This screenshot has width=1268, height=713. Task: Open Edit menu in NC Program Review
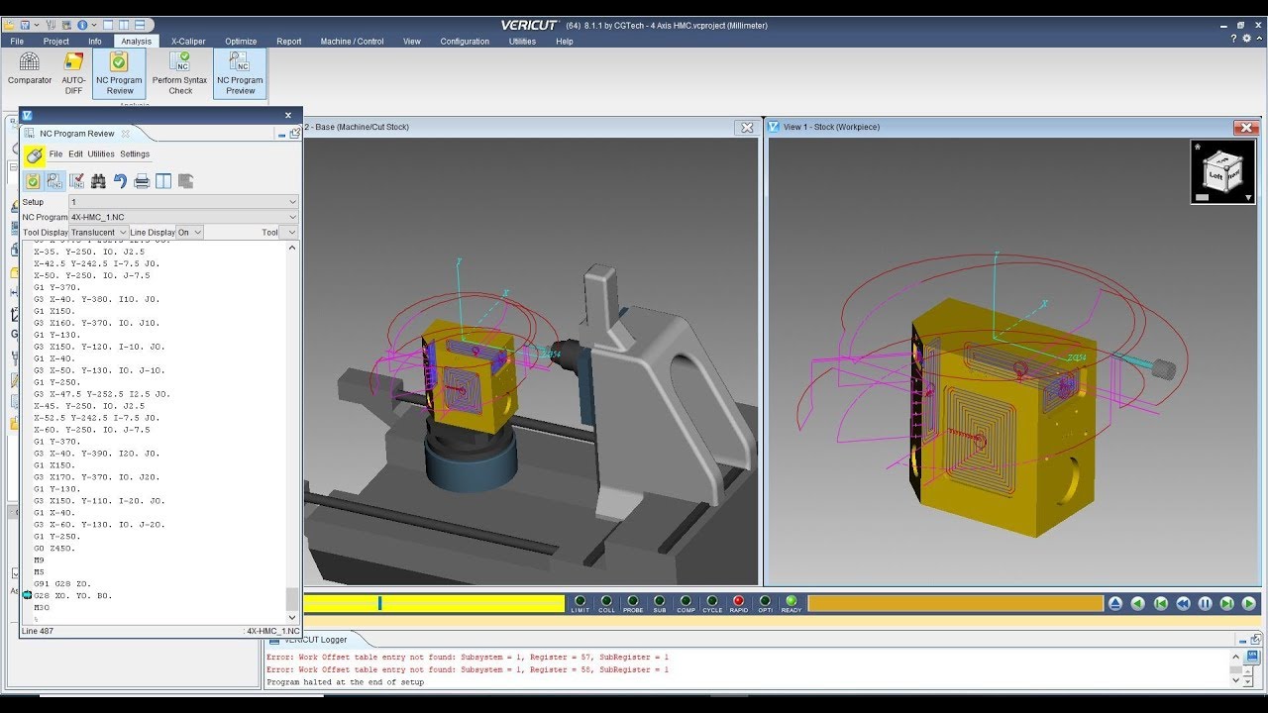pyautogui.click(x=75, y=154)
